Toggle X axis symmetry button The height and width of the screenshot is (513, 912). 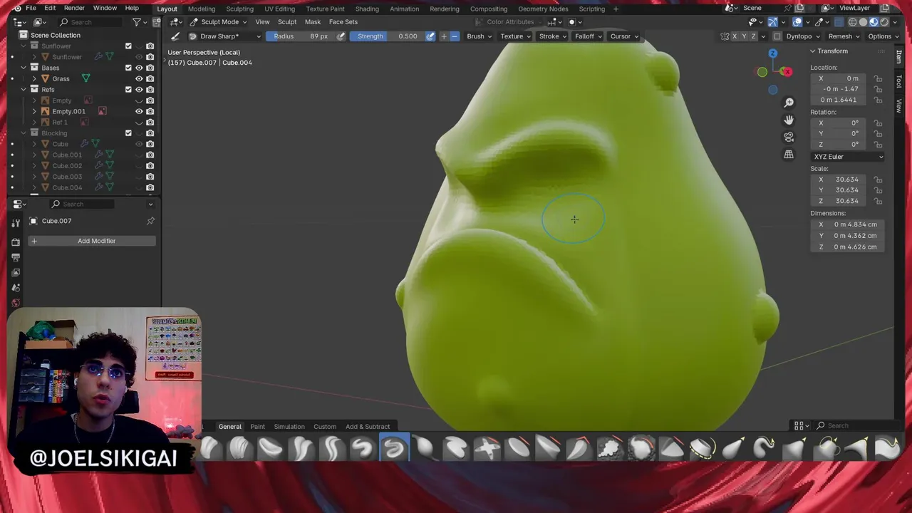(734, 36)
